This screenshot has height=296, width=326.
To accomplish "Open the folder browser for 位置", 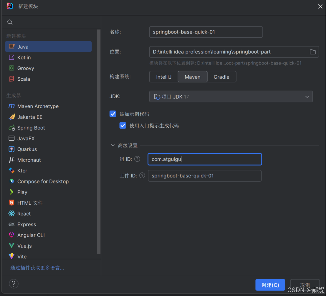I will click(313, 51).
